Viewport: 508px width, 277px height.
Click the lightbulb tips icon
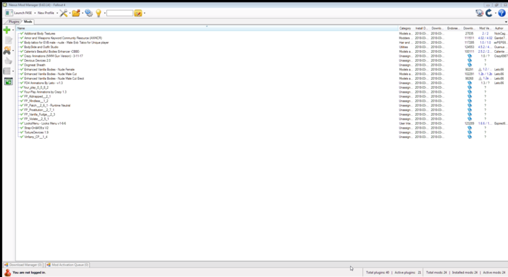point(98,13)
